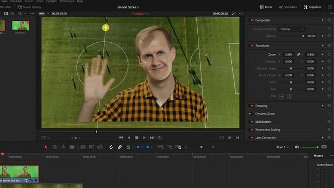The image size is (334, 188).
Task: Switch media pool to list view
Action: [13, 14]
